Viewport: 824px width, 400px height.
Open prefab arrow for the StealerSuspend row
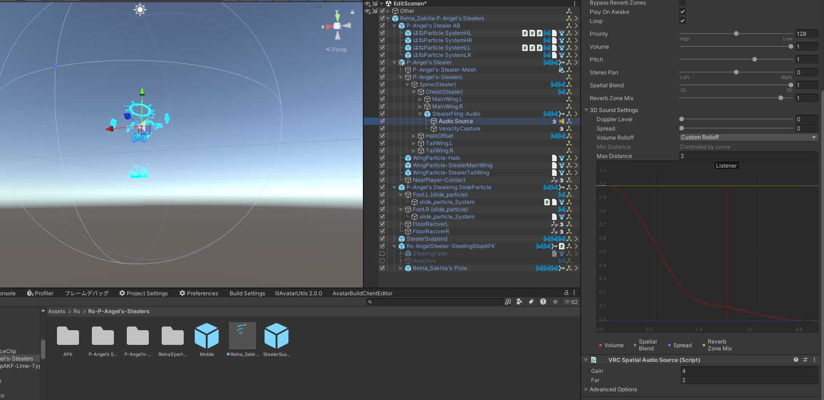pos(576,239)
